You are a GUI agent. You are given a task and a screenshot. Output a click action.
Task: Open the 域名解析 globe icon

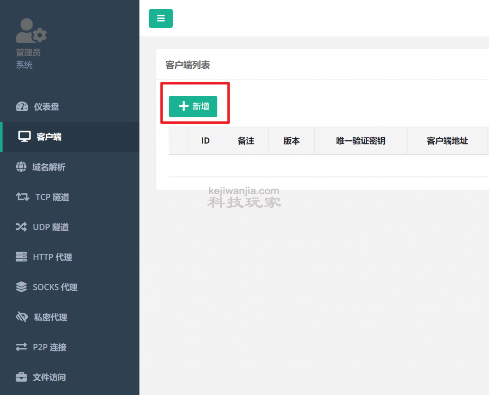(x=21, y=167)
